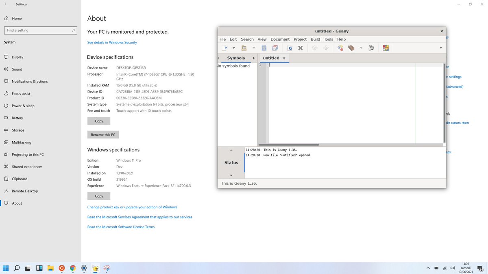Viewport: 488px width, 274px height.
Task: Click the Reload file icon in Geany
Action: tap(290, 48)
